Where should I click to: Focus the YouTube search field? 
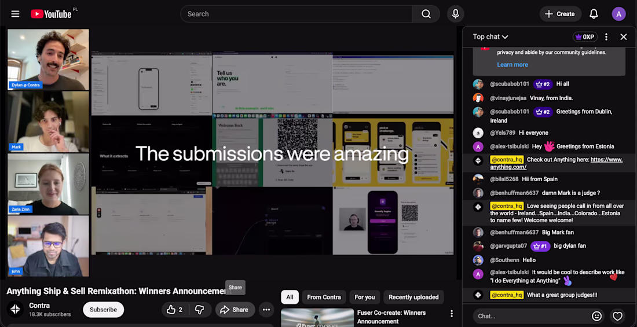click(296, 14)
